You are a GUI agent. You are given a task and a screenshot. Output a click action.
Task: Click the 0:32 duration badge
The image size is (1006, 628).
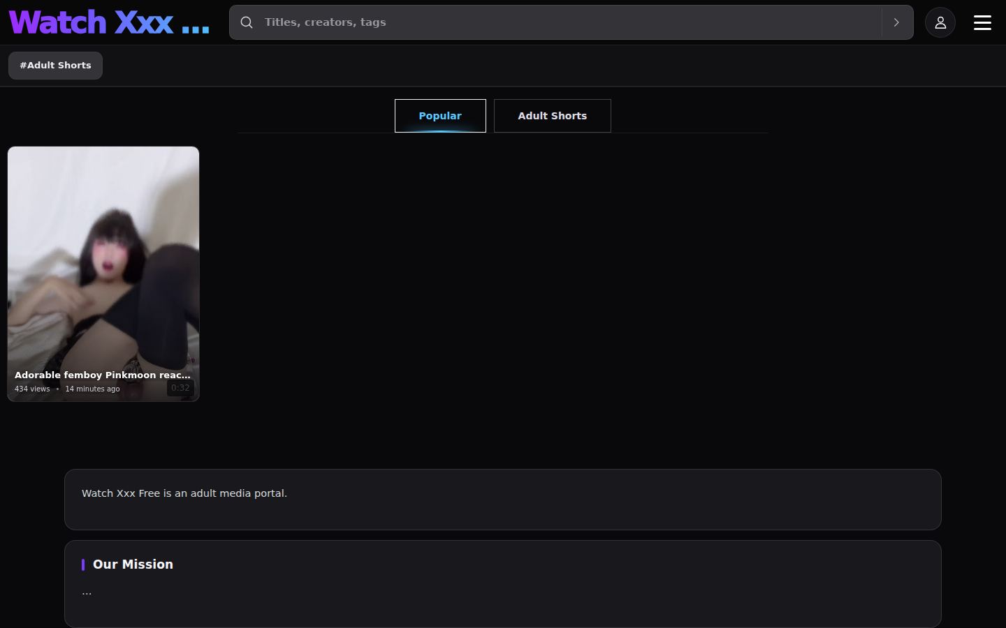tap(180, 388)
